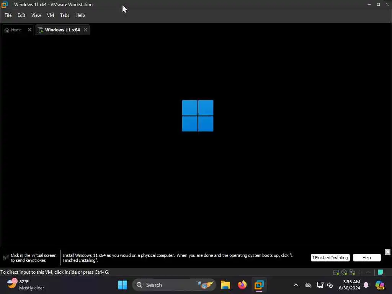This screenshot has height=294, width=392.
Task: Click the VMware Workstation title bar logo
Action: [5, 5]
